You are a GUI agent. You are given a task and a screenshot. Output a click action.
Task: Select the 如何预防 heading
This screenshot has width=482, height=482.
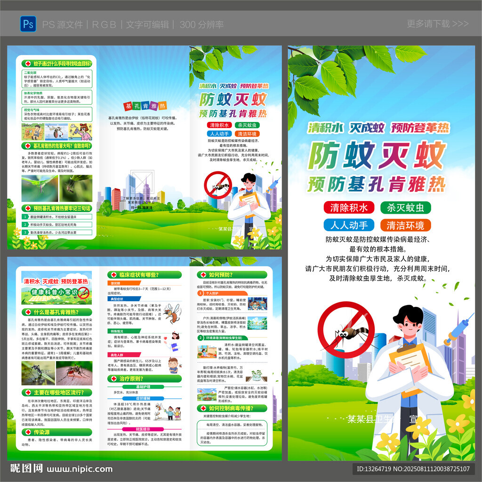pos(221,275)
